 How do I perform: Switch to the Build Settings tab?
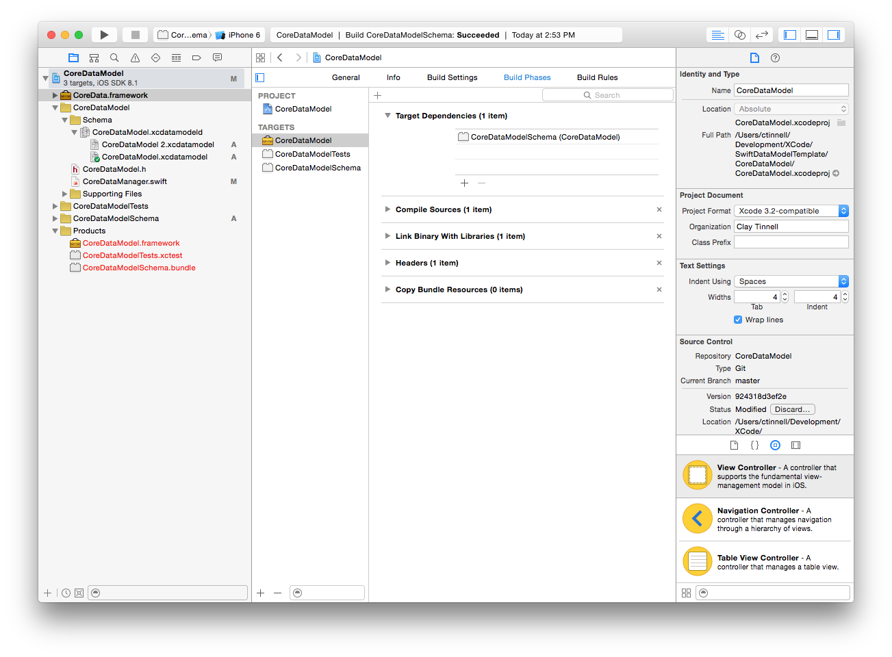[453, 78]
